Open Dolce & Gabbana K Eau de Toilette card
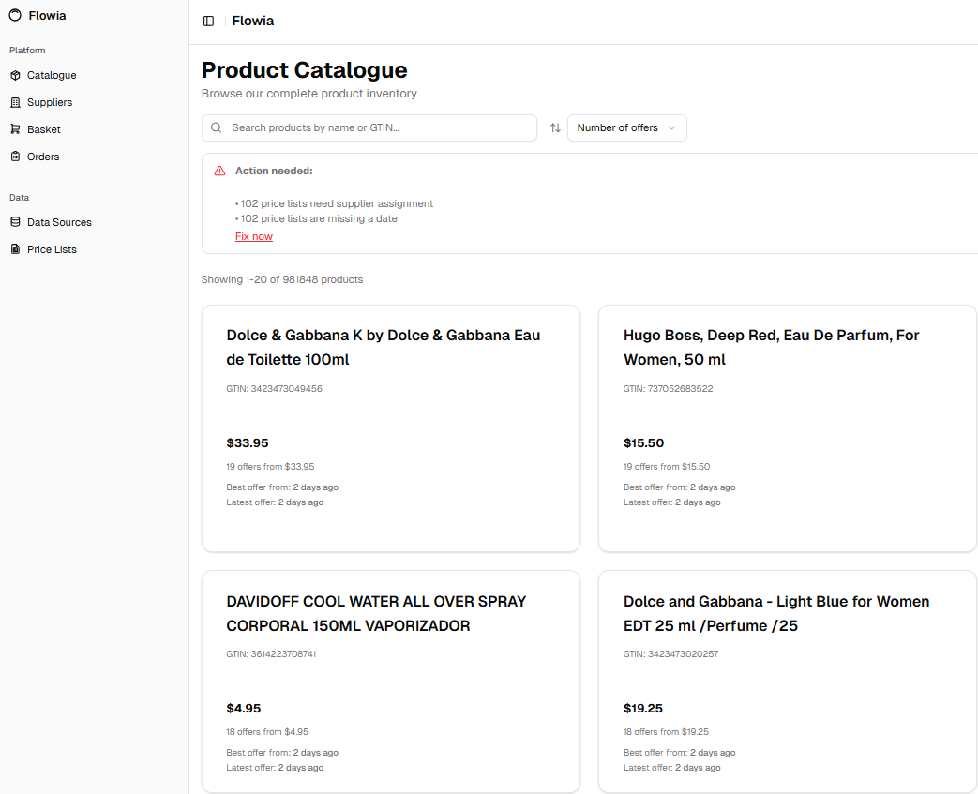The height and width of the screenshot is (794, 978). point(391,428)
